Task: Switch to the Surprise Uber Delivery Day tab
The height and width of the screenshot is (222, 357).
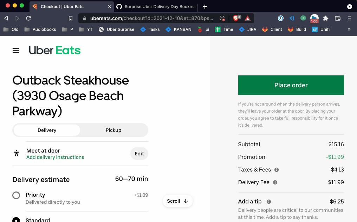Action: click(156, 7)
